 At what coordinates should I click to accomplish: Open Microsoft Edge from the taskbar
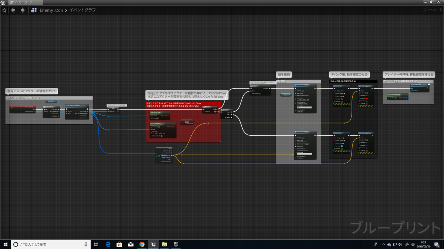108,244
